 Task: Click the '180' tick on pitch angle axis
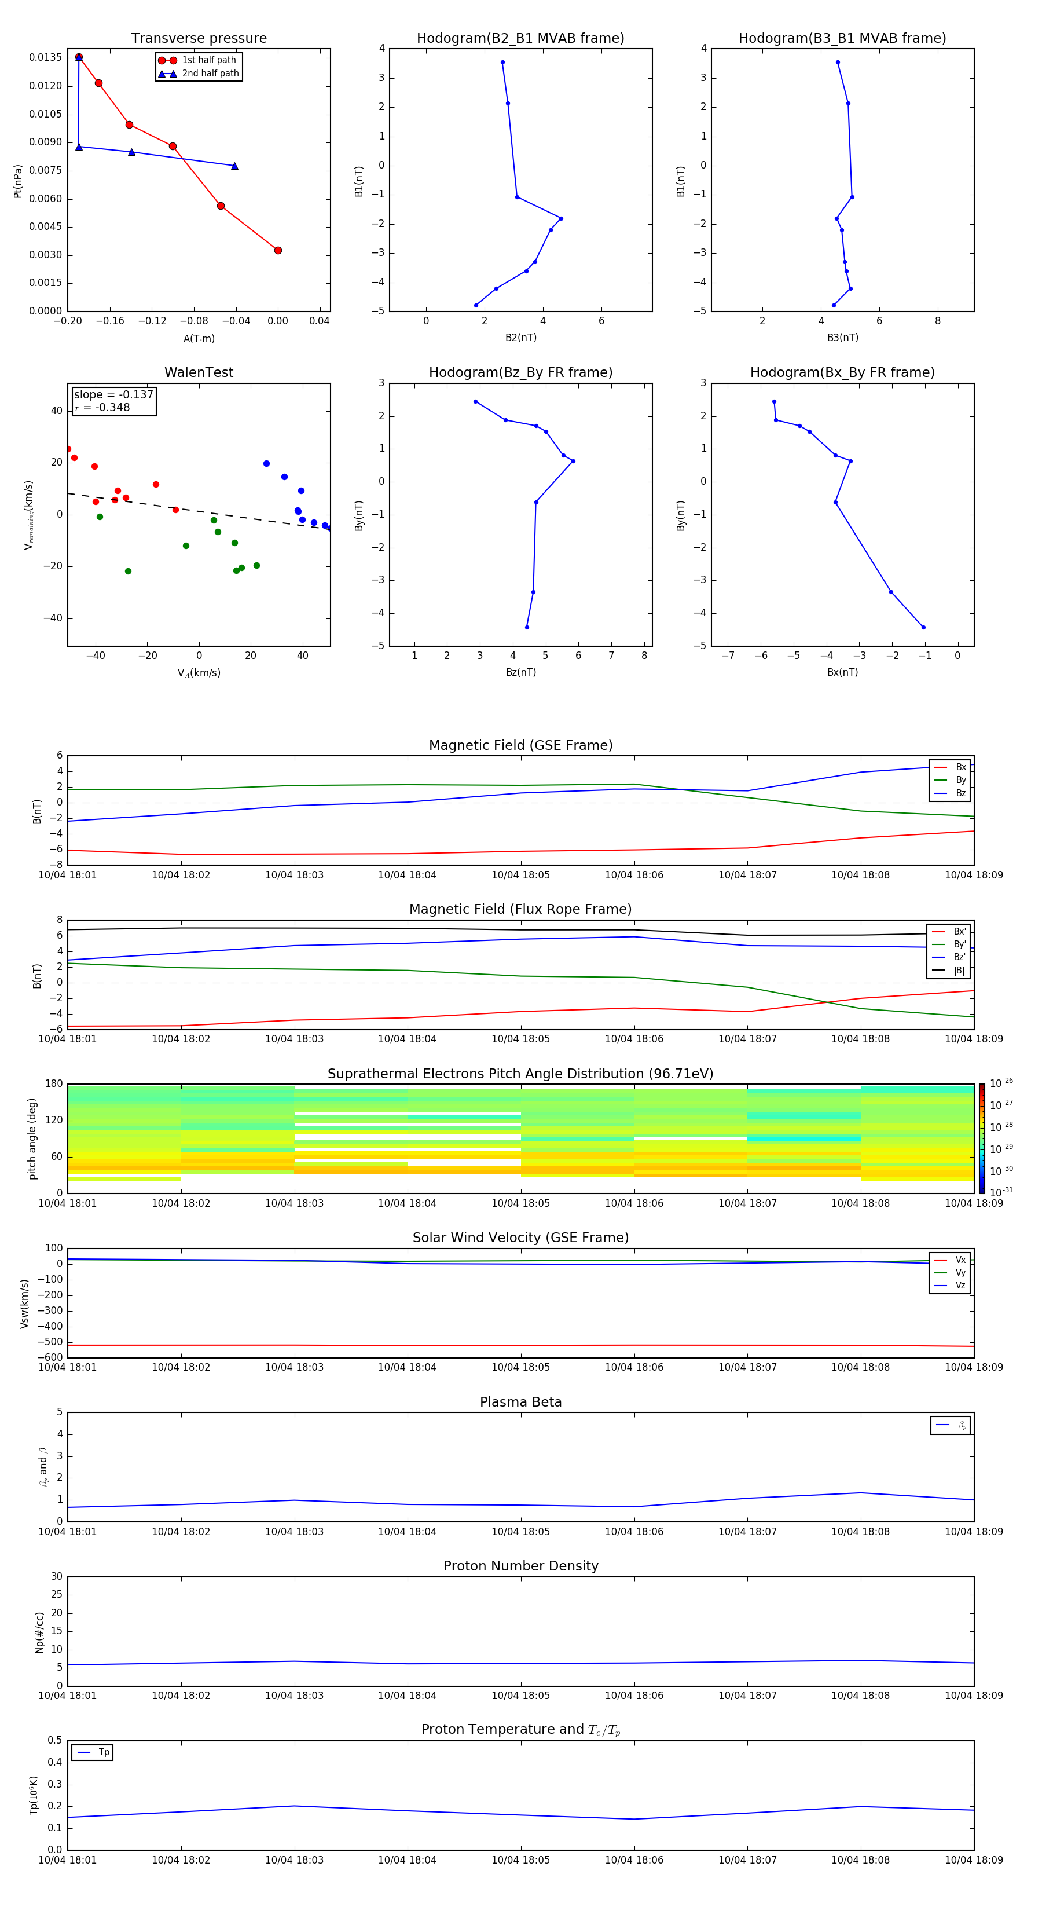coord(54,1084)
